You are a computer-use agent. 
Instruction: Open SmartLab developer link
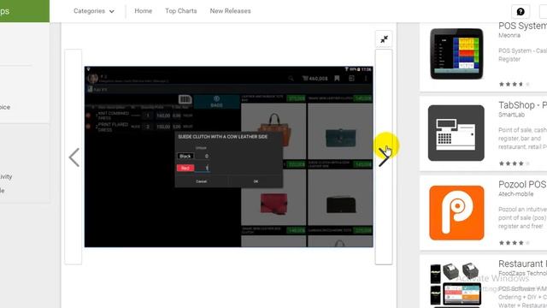(511, 115)
